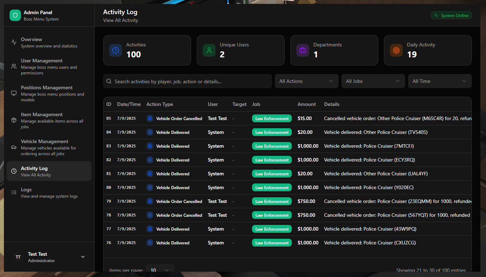Image resolution: width=486 pixels, height=277 pixels.
Task: Open the All Jobs filter dropdown
Action: click(x=373, y=81)
